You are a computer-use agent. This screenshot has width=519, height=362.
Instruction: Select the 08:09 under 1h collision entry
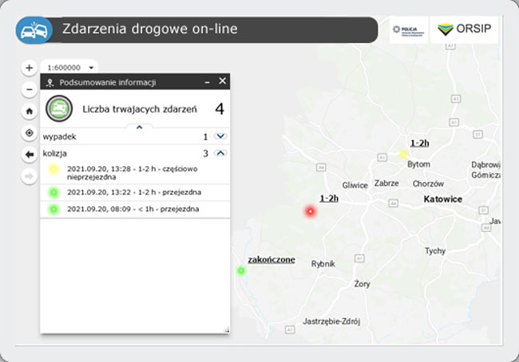click(136, 209)
